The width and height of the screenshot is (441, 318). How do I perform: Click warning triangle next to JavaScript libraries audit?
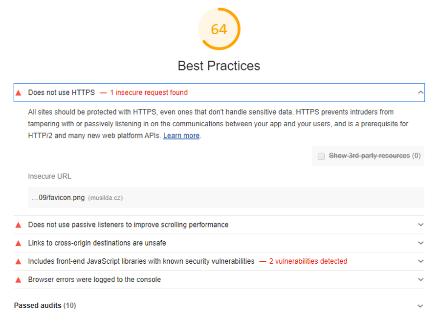19,261
